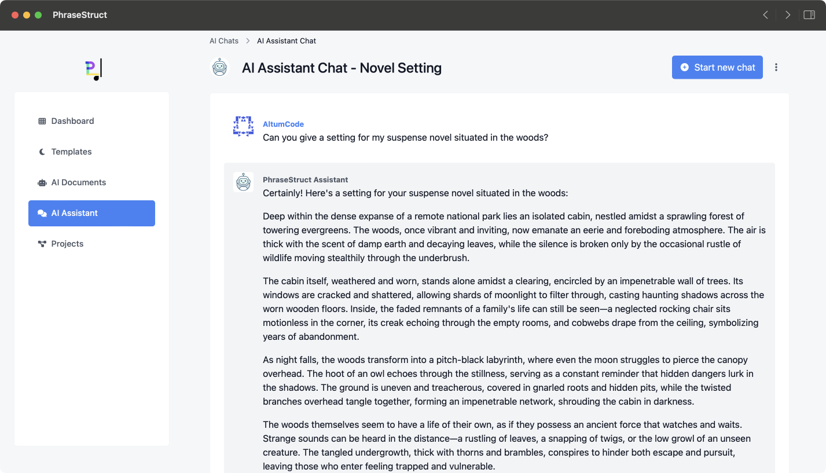Click the Dashboard grid icon

click(42, 121)
